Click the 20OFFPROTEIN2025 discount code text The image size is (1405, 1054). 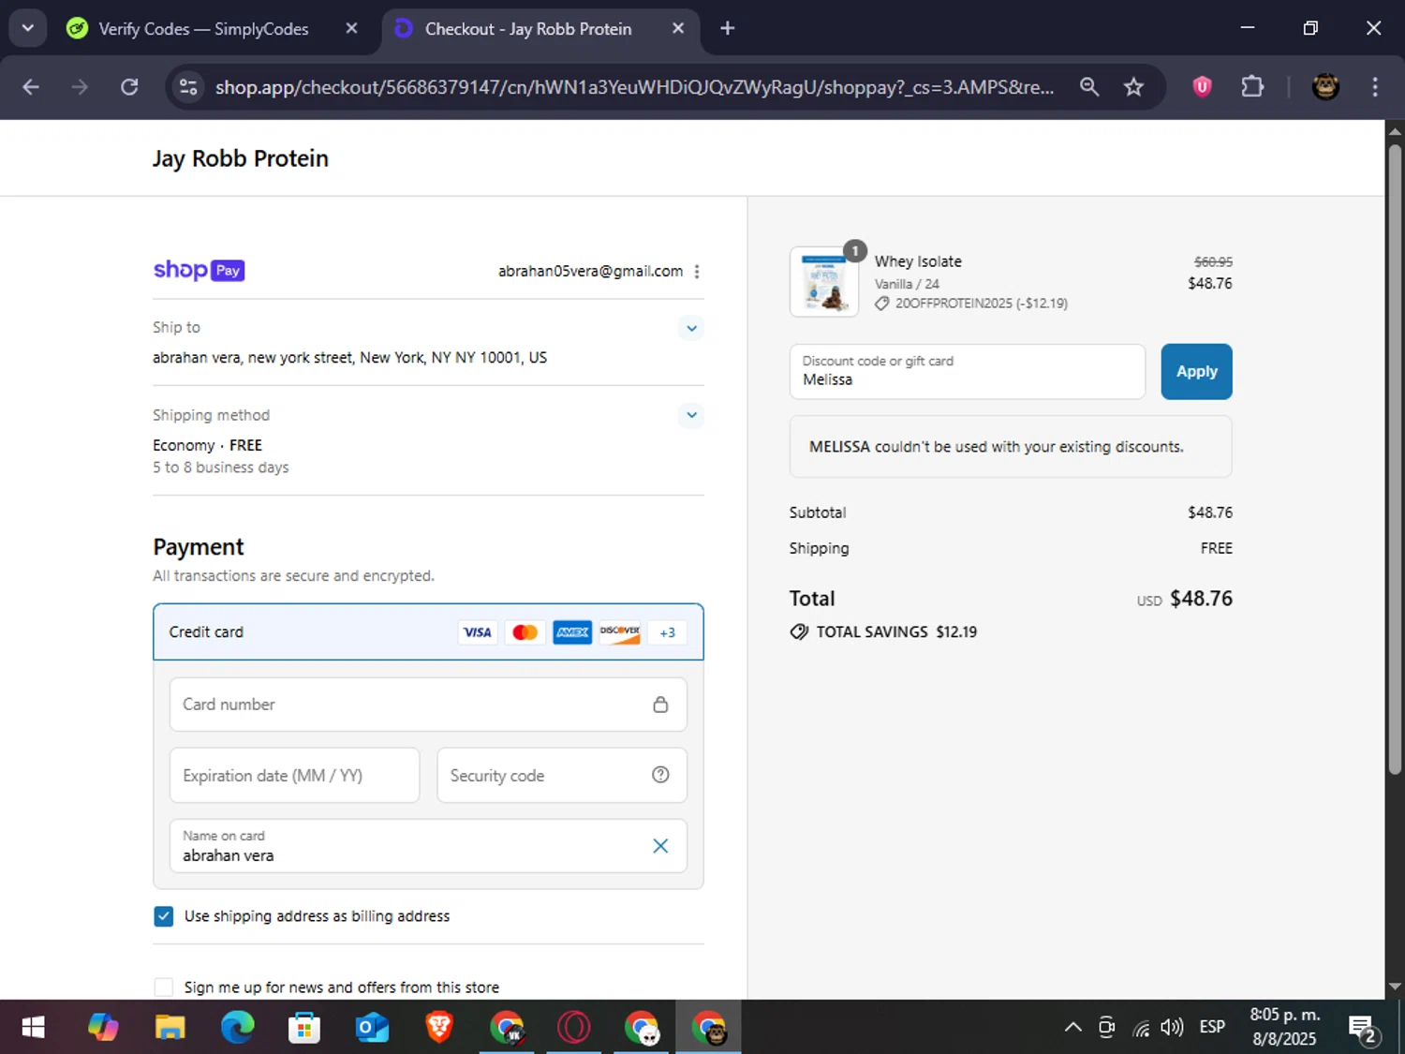954,304
